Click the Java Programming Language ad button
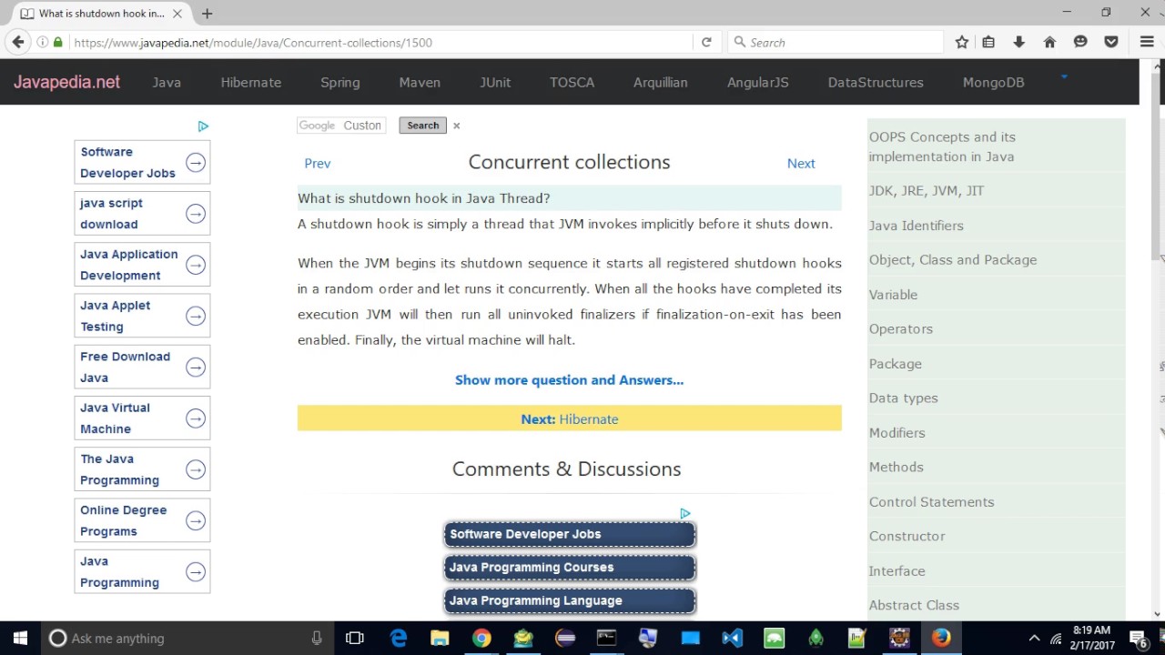The image size is (1165, 655). (x=570, y=600)
